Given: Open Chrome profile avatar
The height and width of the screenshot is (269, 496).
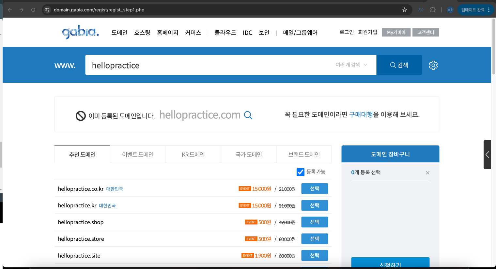Looking at the screenshot, I should (x=450, y=10).
